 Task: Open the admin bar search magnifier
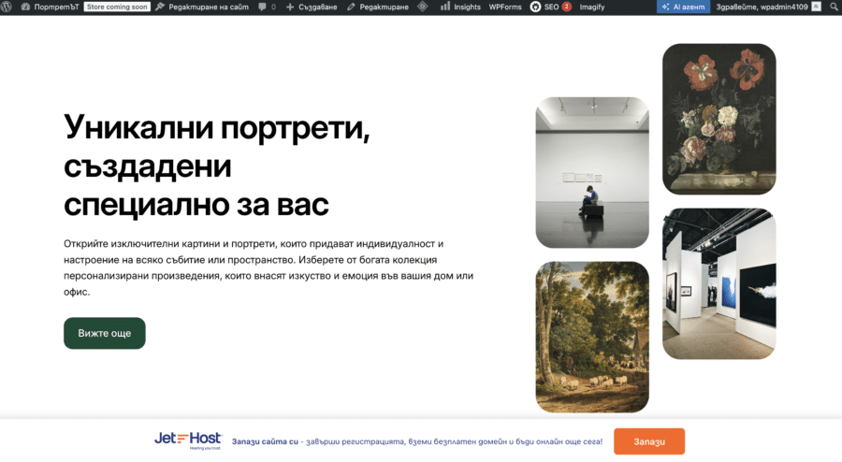[833, 7]
